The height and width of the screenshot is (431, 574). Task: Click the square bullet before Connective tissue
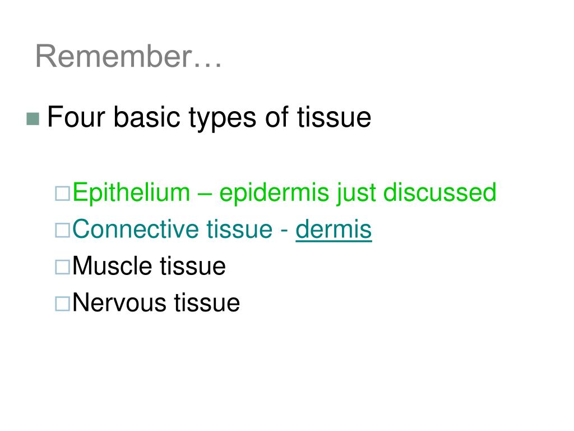62,230
